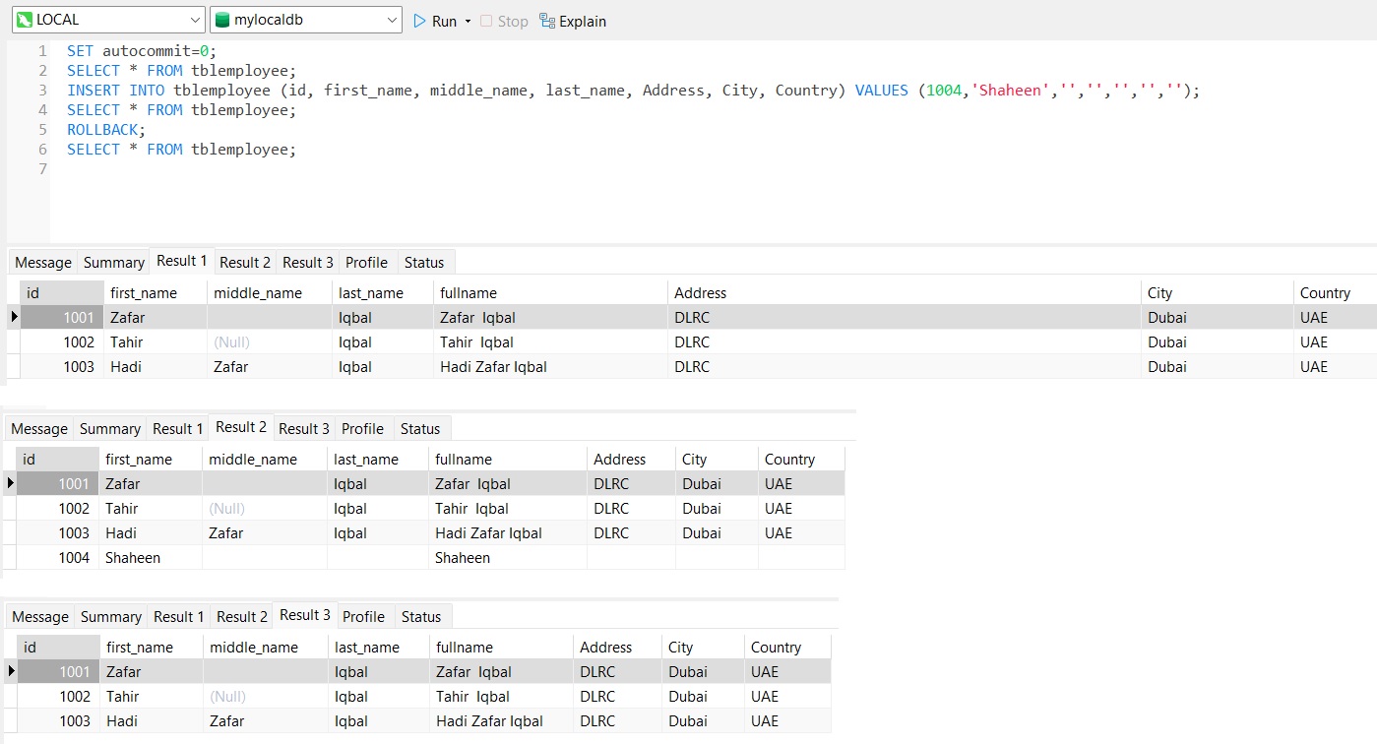Open the Profile tab
1377x744 pixels.
point(366,261)
